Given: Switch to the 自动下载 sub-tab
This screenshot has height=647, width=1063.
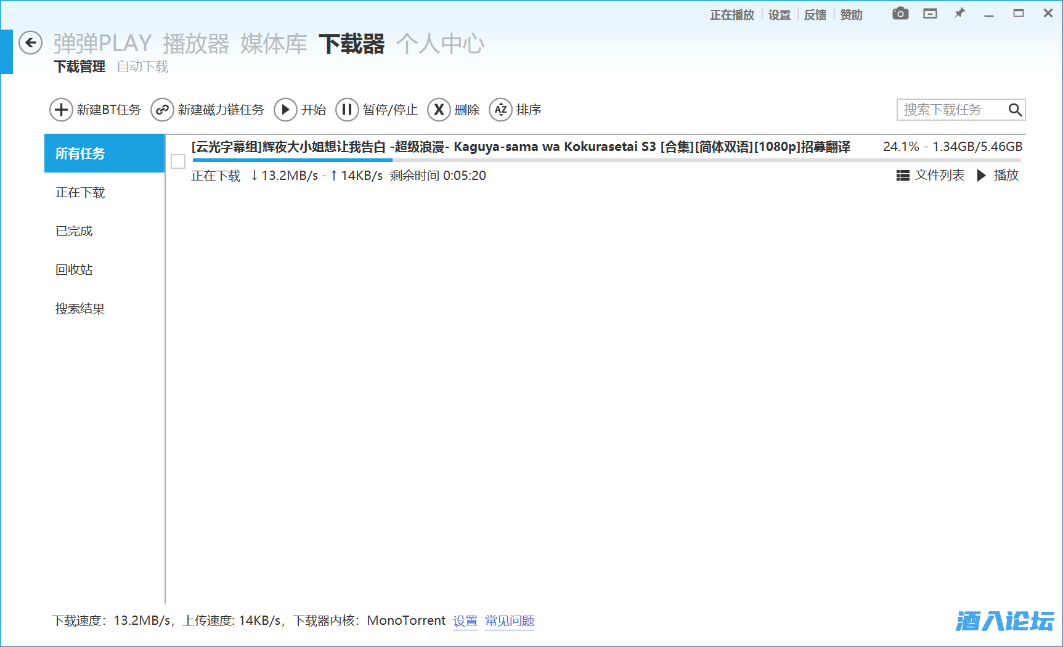Looking at the screenshot, I should 142,67.
